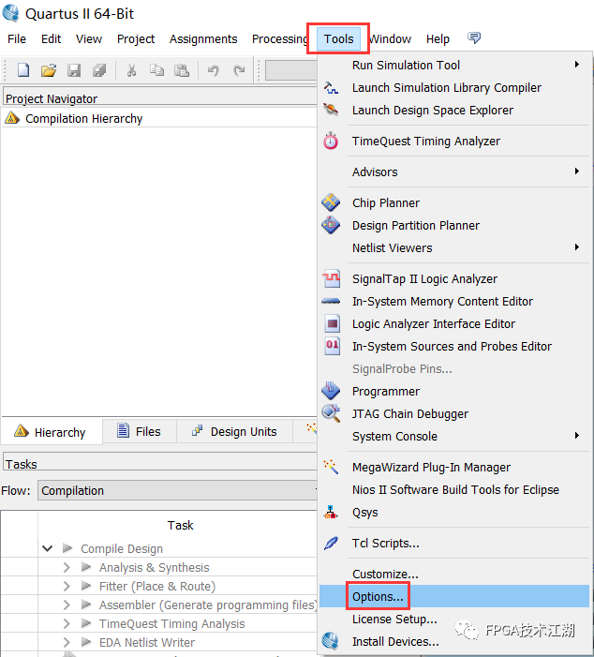Open the Assignments menu
Screen dimensions: 594x657
[x=203, y=39]
